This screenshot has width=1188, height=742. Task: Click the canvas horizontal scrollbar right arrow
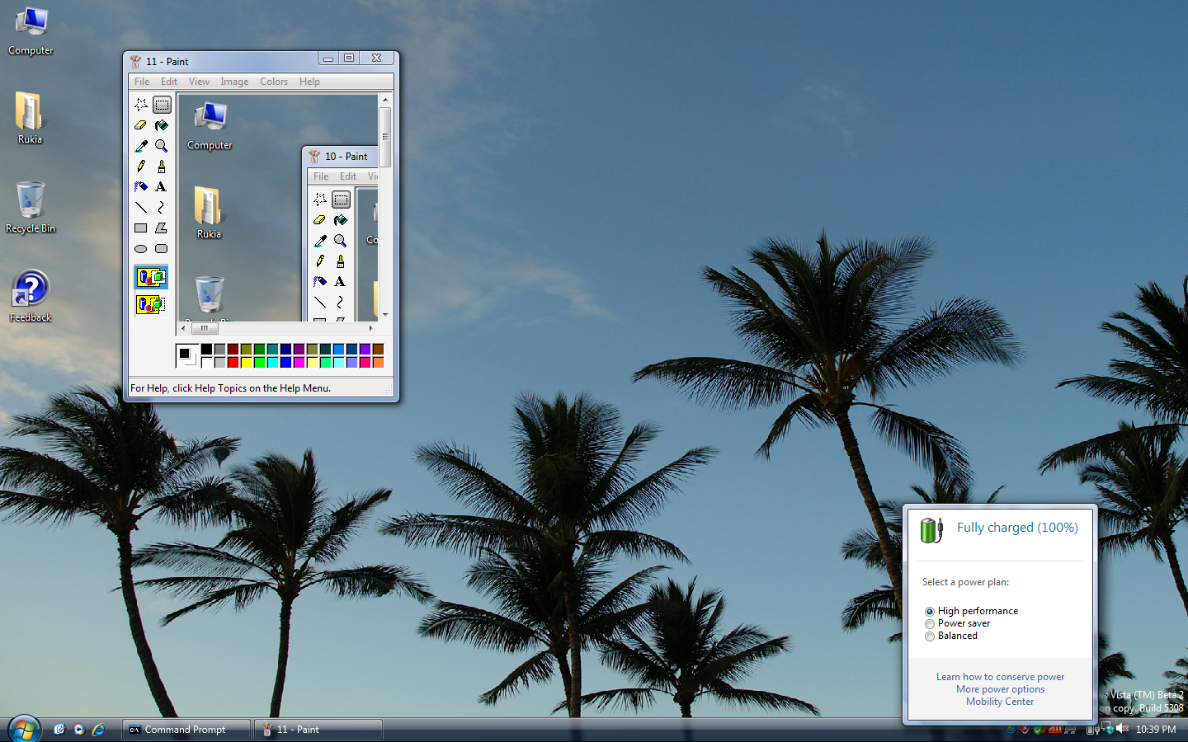370,328
